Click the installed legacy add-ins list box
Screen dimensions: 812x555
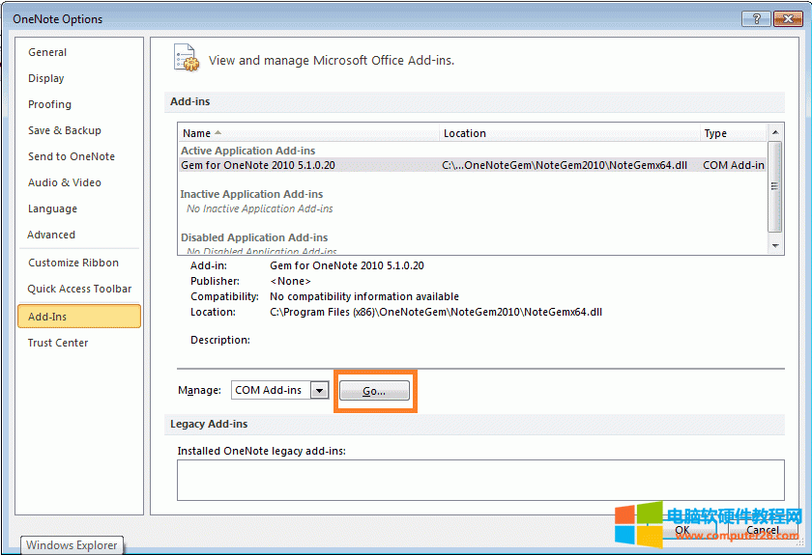[479, 479]
